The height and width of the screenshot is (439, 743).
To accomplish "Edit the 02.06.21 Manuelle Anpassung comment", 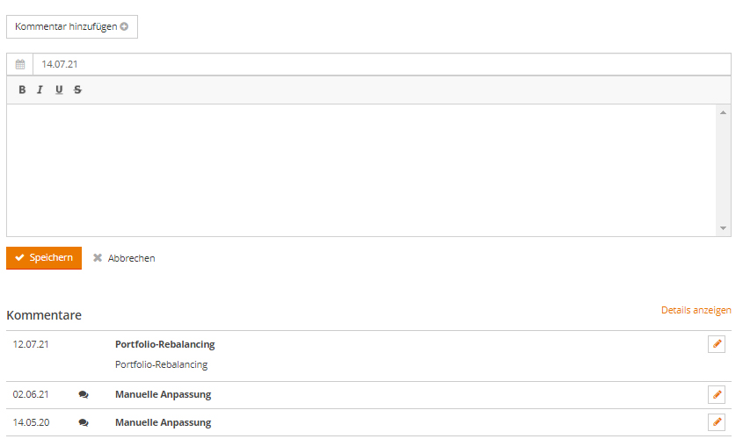I will click(717, 395).
